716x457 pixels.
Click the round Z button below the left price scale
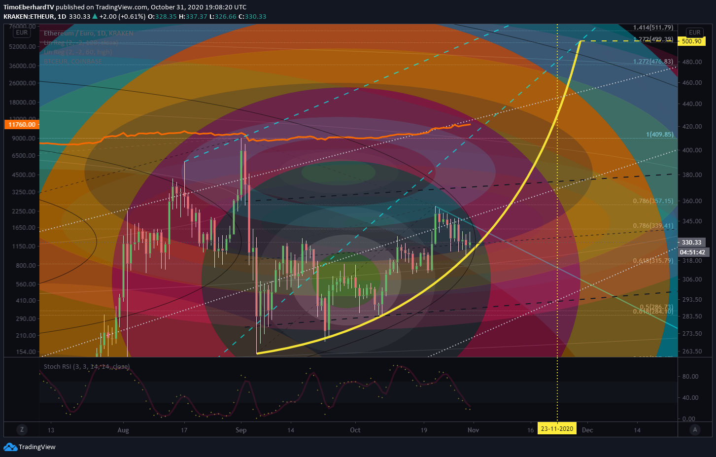(x=22, y=430)
